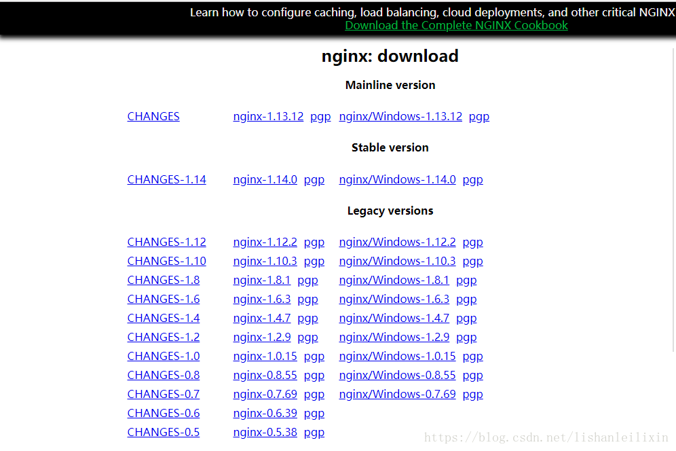Image resolution: width=676 pixels, height=451 pixels.
Task: Download nginx/Windows-1.6.3
Action: (394, 299)
